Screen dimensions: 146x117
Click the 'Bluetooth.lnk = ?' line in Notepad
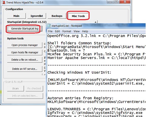66,50
